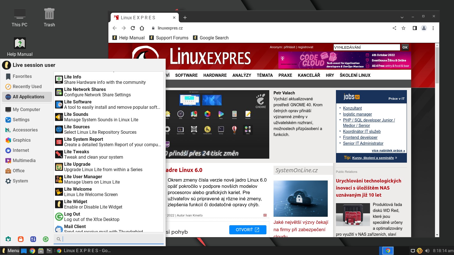Open Lite Info from the menu
Image resolution: width=454 pixels, height=255 pixels.
click(x=109, y=80)
